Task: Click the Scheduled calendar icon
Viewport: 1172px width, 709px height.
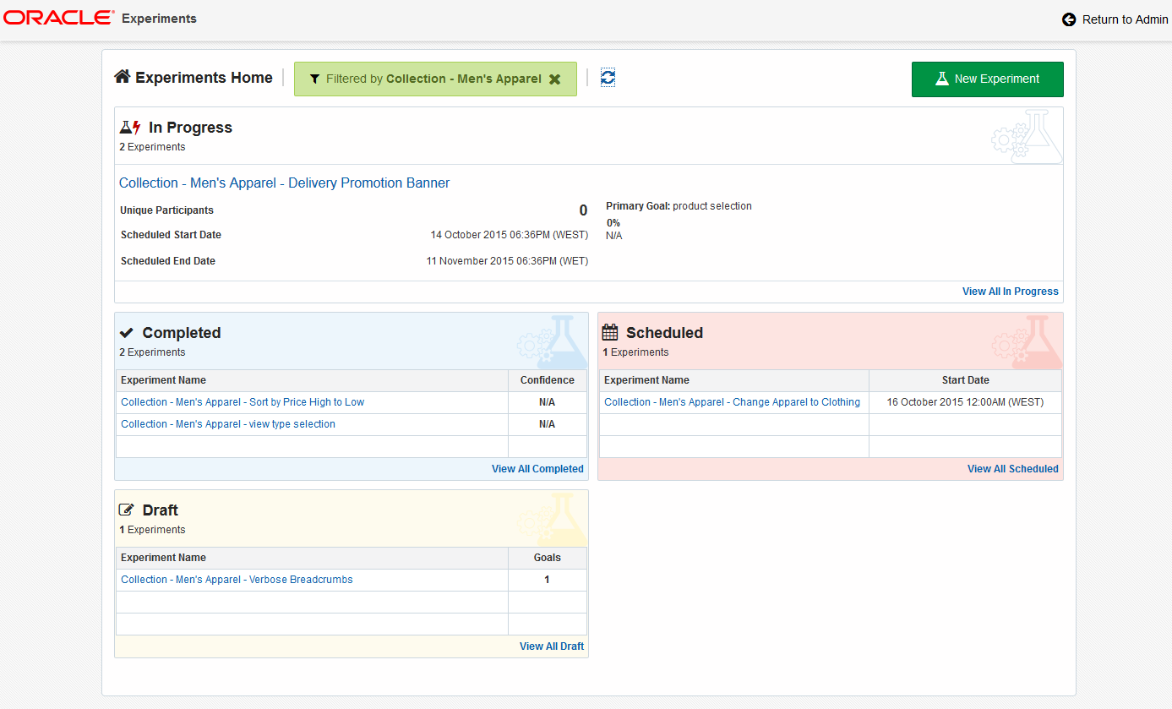Action: (610, 333)
